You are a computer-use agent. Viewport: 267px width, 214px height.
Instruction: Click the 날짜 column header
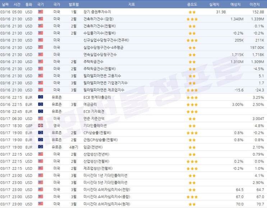click(5, 4)
